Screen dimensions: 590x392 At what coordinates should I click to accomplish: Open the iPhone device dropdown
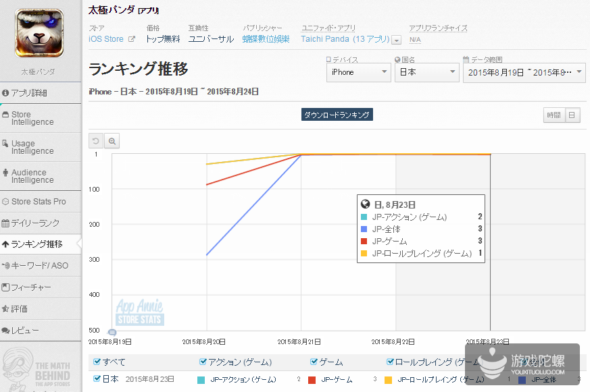(358, 72)
